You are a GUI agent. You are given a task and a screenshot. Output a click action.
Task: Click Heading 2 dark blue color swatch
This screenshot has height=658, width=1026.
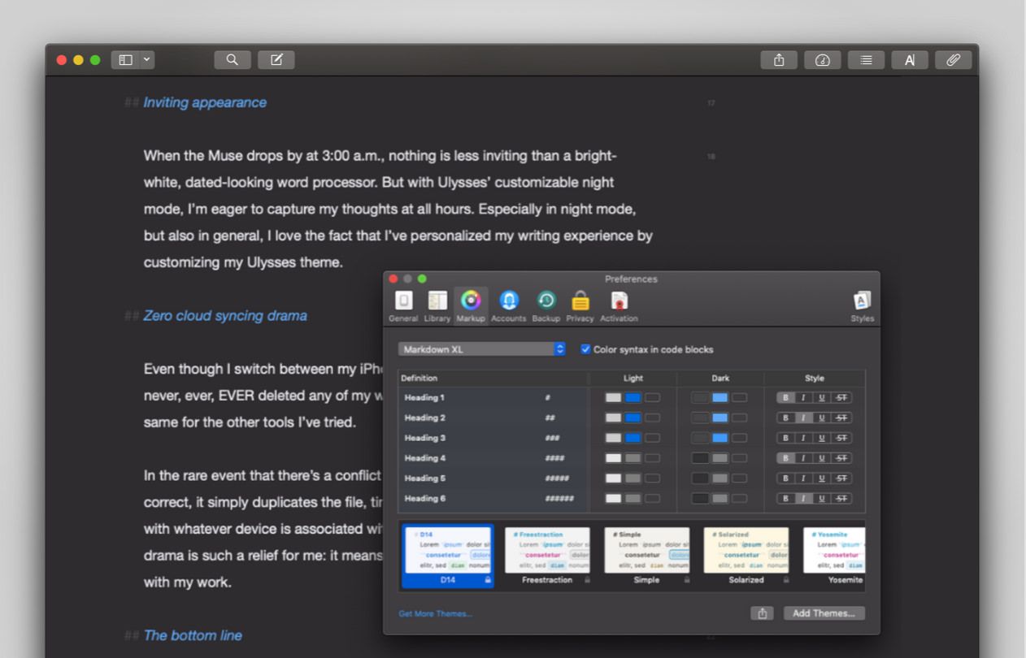tap(720, 418)
